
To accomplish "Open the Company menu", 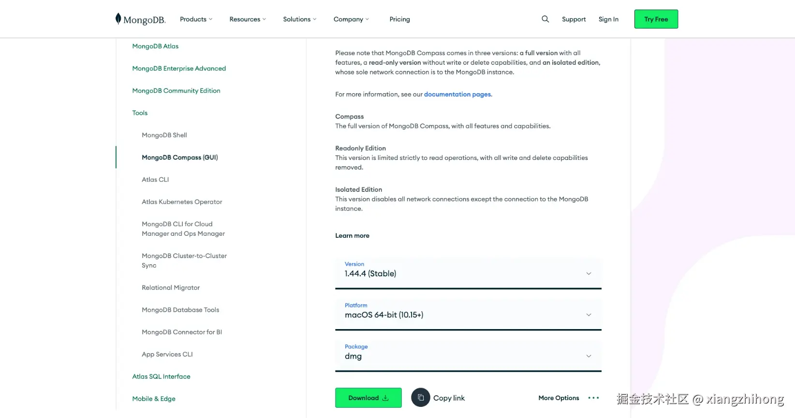I will pos(351,19).
